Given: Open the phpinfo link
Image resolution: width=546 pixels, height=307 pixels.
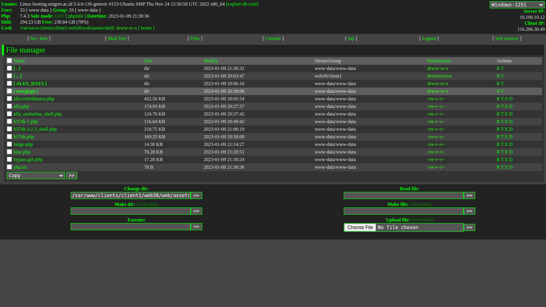Looking at the screenshot, I should [76, 16].
